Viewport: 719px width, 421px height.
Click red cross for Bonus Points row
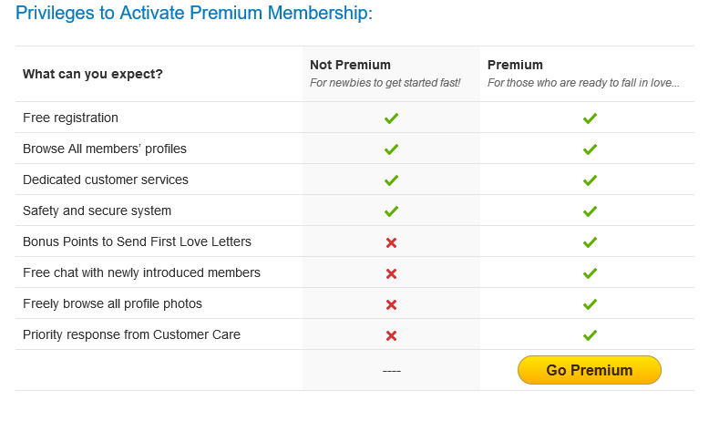391,242
